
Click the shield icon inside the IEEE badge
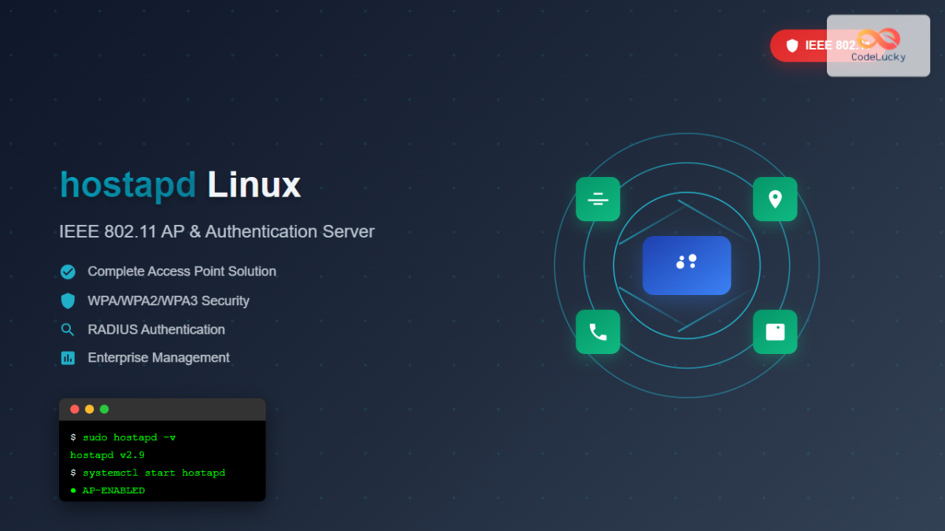pos(791,45)
